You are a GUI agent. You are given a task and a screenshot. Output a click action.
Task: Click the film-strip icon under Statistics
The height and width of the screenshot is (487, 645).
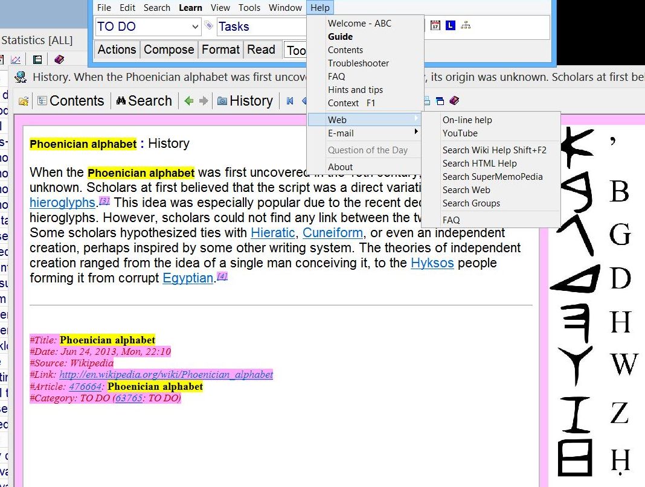pos(37,59)
